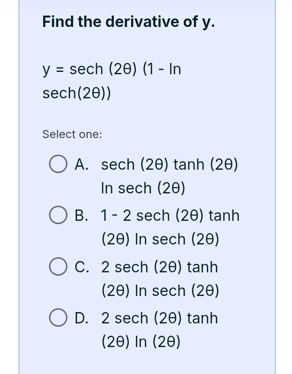Click option B's second line "(2θ) ln sech (2θ)"
292x374 pixels.
pyautogui.click(x=160, y=240)
